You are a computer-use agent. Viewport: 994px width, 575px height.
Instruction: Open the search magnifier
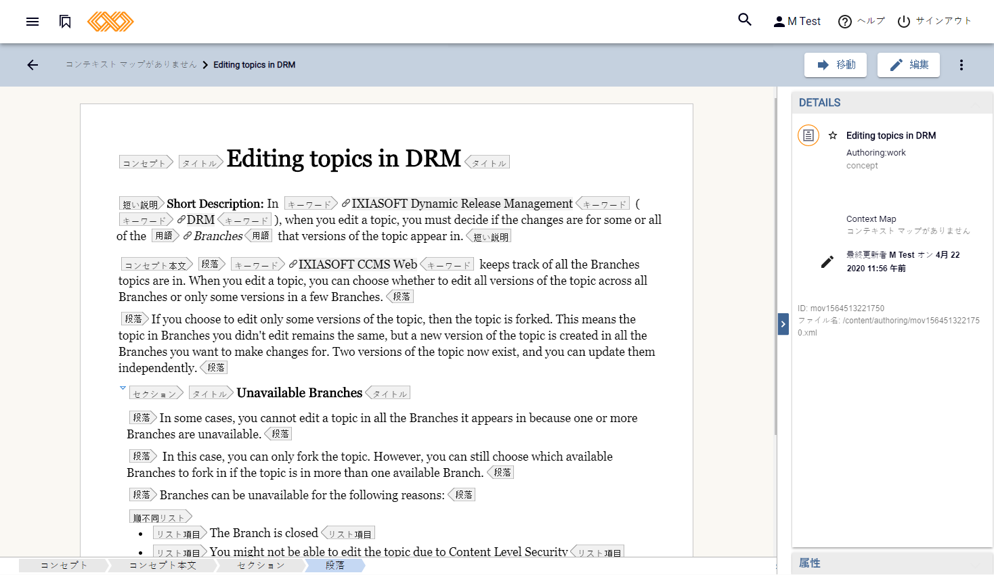pyautogui.click(x=745, y=20)
